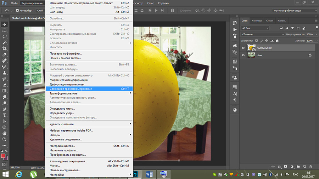This screenshot has width=319, height=179.
Task: Select the Crop tool
Action: [x=5, y=48]
